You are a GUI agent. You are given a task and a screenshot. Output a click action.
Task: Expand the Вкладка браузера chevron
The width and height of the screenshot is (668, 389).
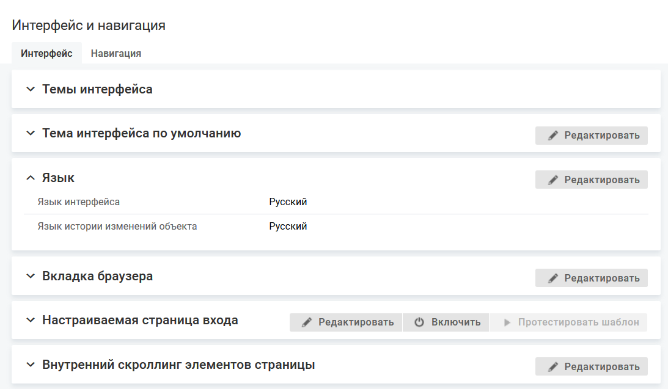31,276
